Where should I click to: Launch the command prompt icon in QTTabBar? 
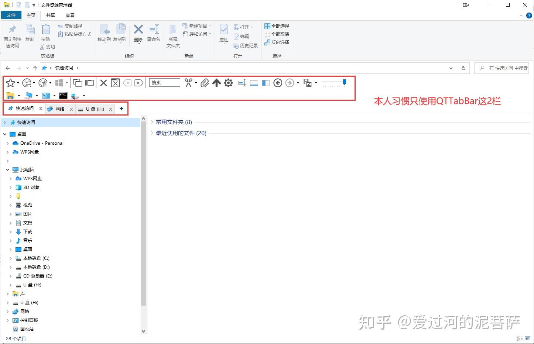pos(63,95)
